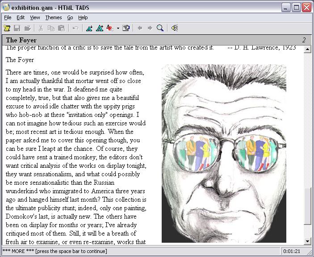
Task: Minimize the HTML TADS window
Action: (286, 8)
